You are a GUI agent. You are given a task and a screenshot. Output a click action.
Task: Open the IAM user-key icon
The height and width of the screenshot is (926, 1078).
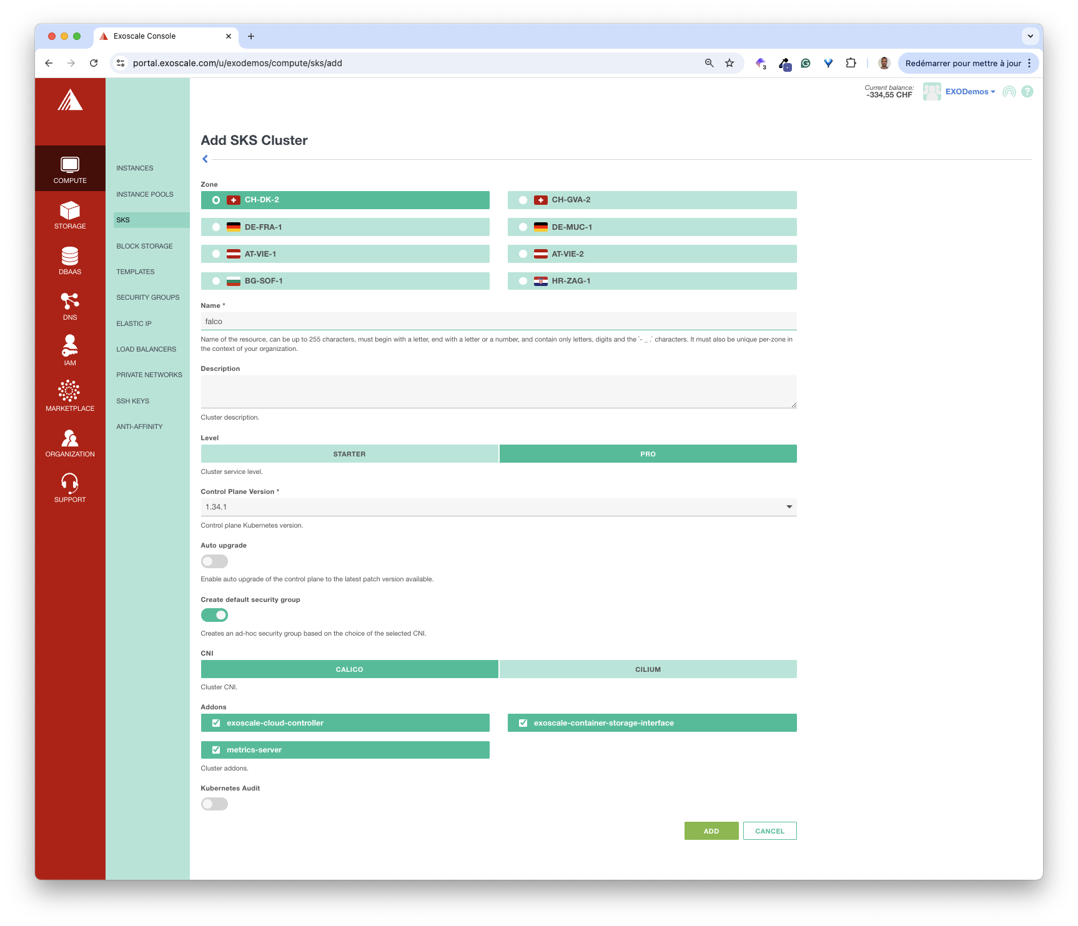click(x=70, y=347)
